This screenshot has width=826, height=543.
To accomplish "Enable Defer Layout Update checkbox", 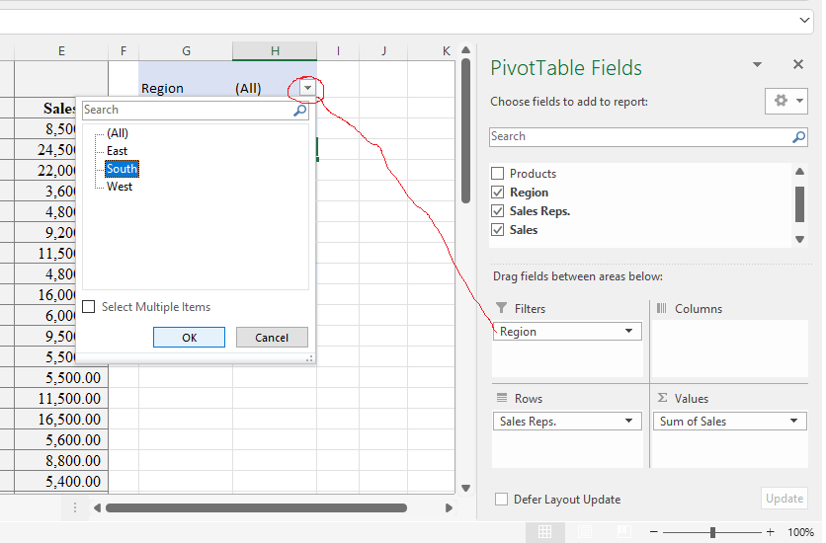I will [x=501, y=499].
